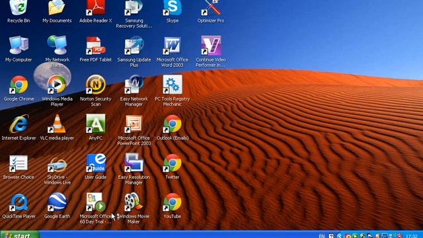Viewport: 423px width, 238px height.
Task: Open the Windows start menu button
Action: click(x=20, y=235)
